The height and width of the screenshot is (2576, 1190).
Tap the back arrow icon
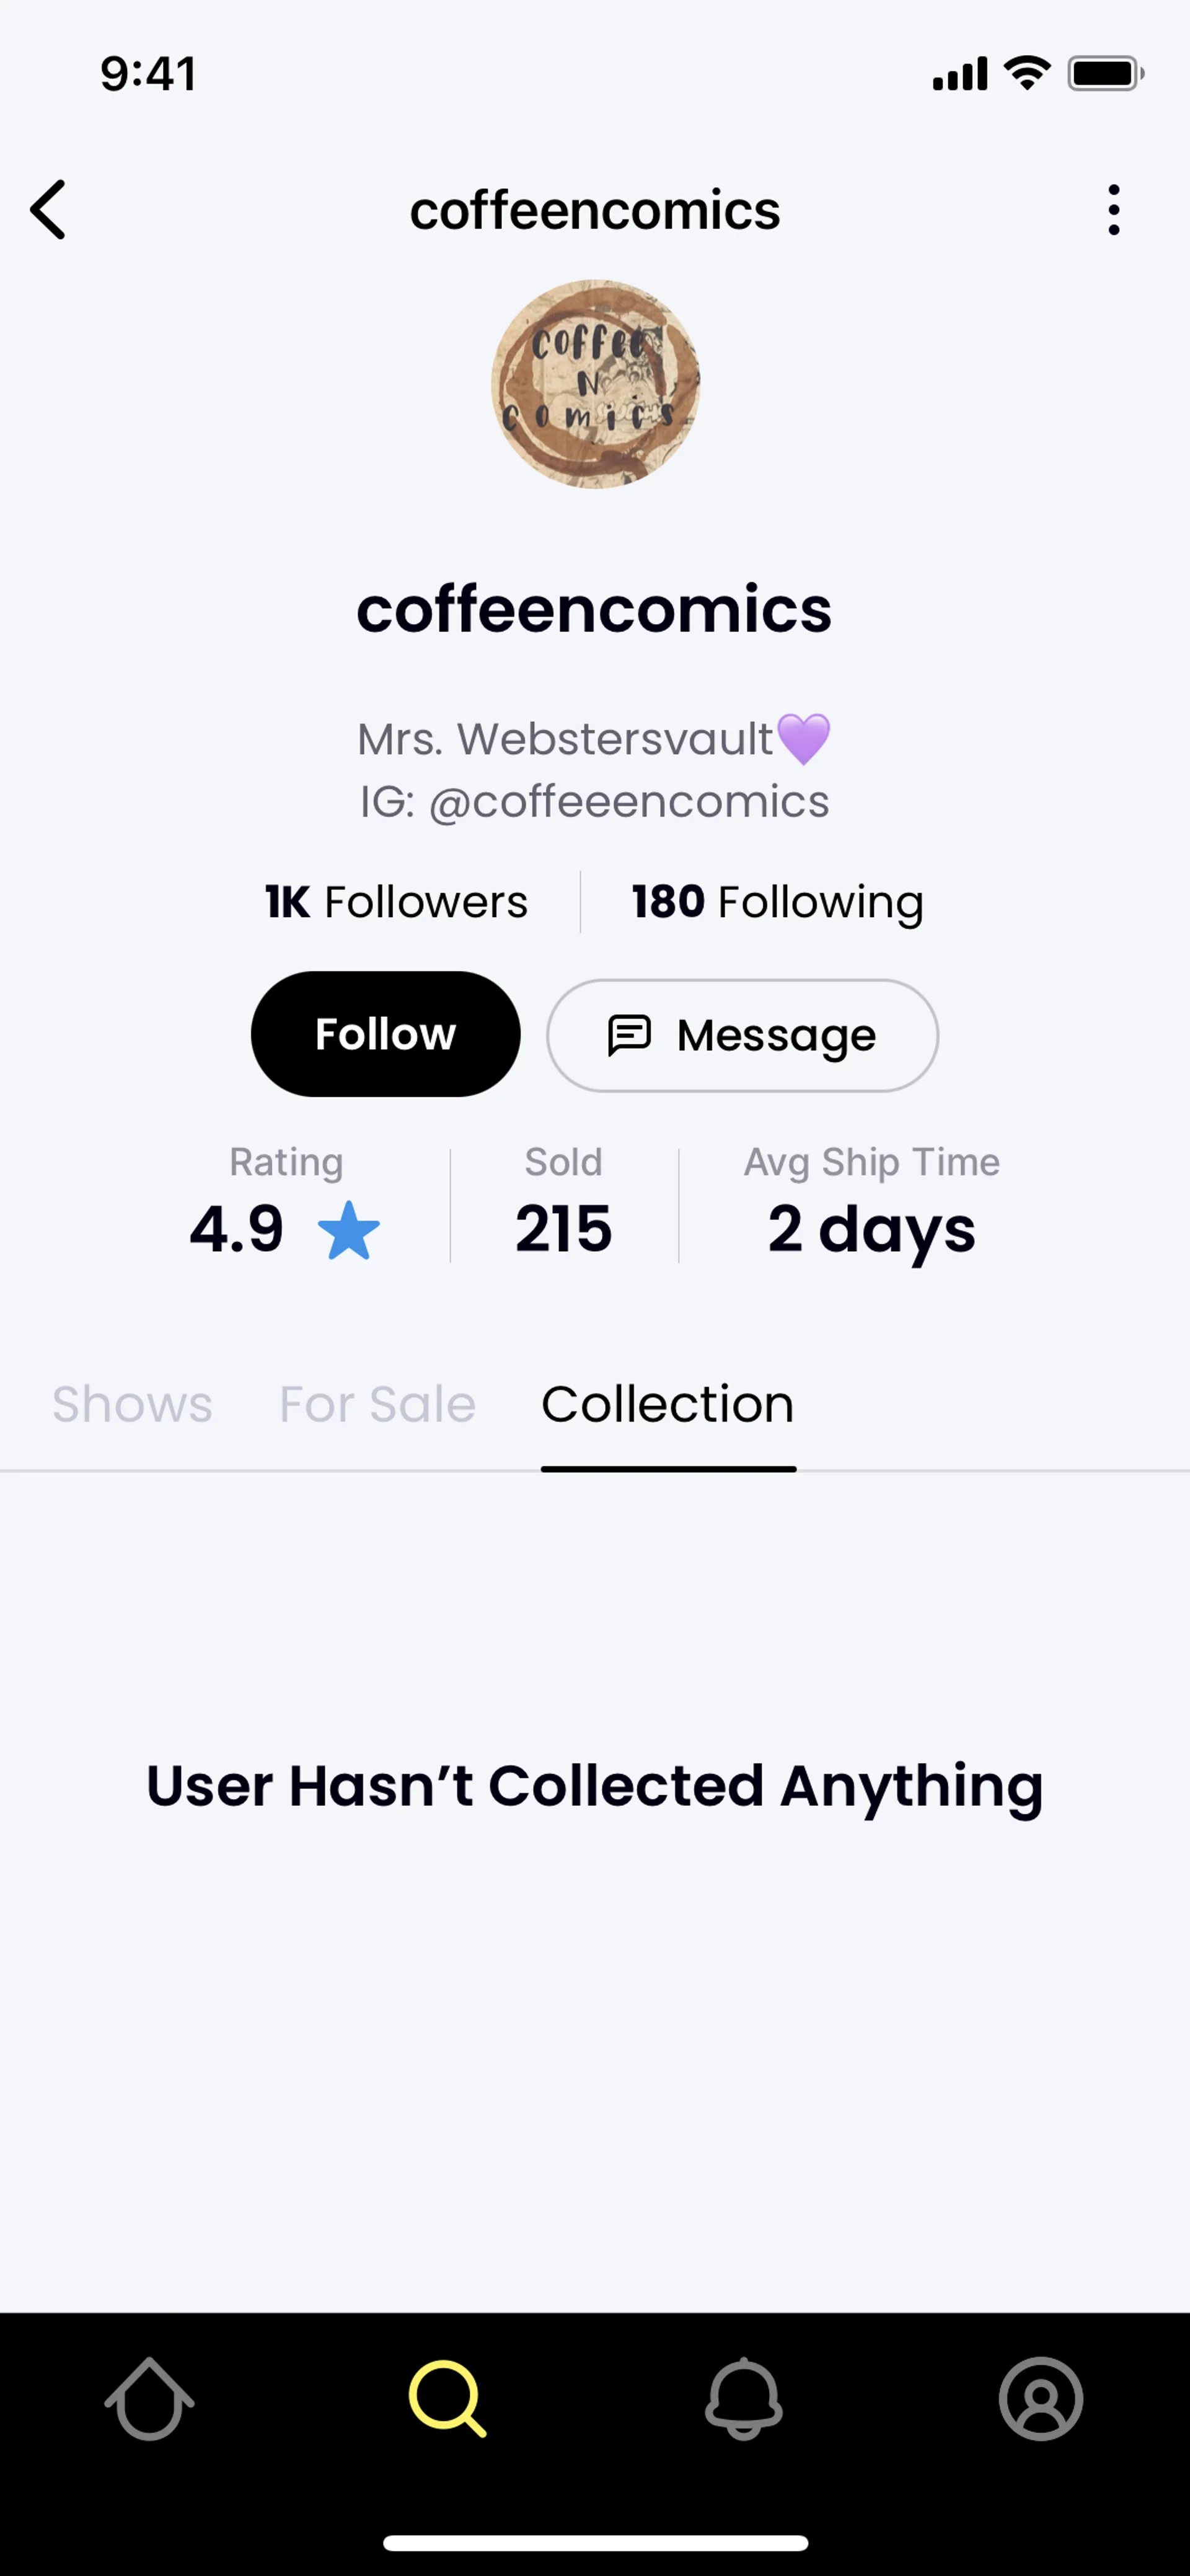point(48,210)
